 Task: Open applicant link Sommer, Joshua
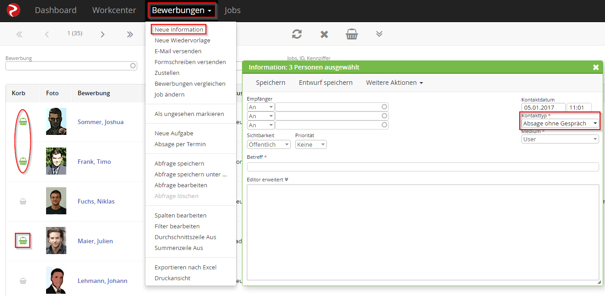tap(101, 122)
